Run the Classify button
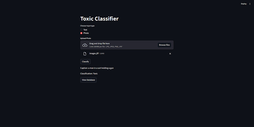This screenshot has height=127, width=254. 85,61
